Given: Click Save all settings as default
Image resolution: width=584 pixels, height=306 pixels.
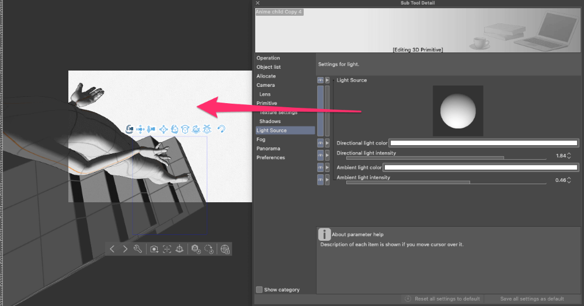Looking at the screenshot, I should point(532,298).
